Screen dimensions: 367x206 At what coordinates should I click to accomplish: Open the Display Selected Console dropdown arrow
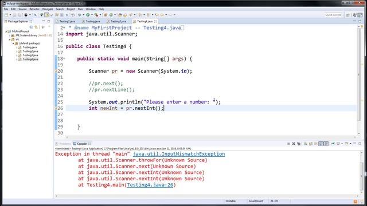[x=342, y=144]
